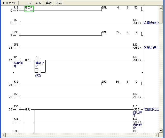The image size is (165, 138).
Task: Select the X2 contact on rung 17
Action: [x=16, y=60]
